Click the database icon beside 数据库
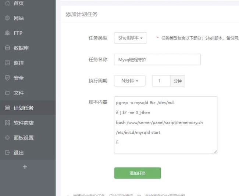 7,48
